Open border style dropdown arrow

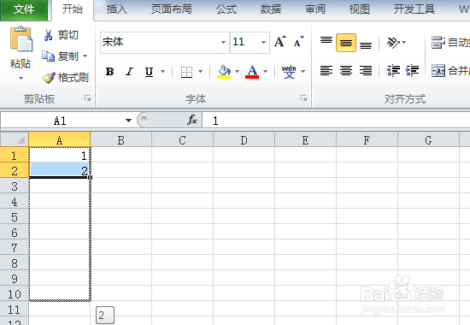200,72
